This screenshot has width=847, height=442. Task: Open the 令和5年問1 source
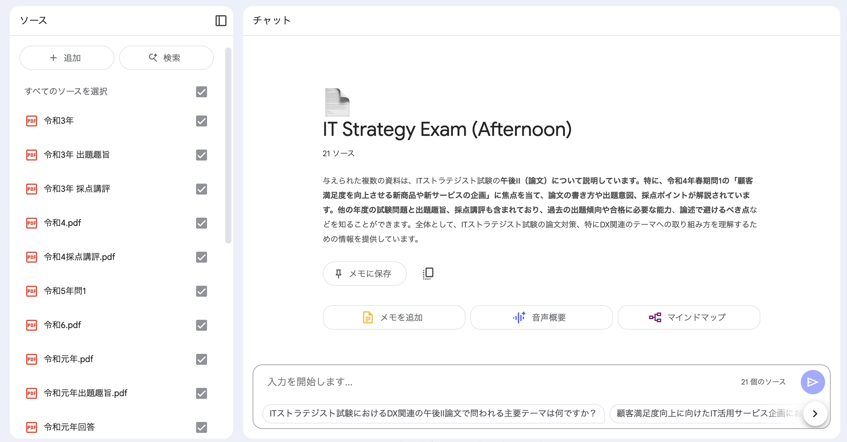[65, 291]
